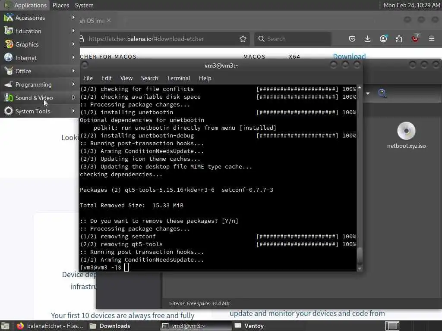Viewport: 442px width, 331px height.
Task: Open Firefox downloads arrow icon
Action: (x=368, y=39)
